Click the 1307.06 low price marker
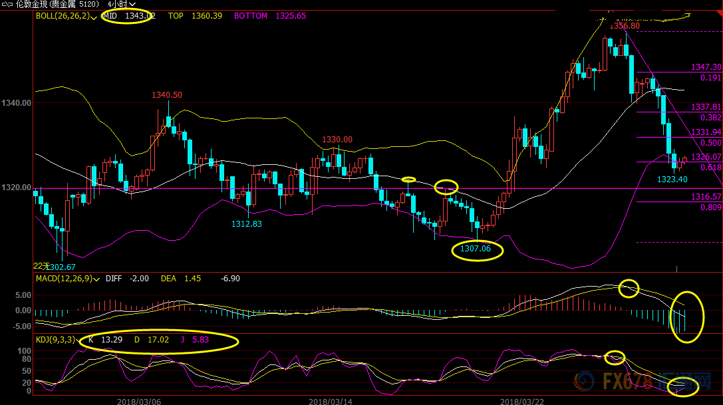The height and width of the screenshot is (405, 723). point(475,249)
